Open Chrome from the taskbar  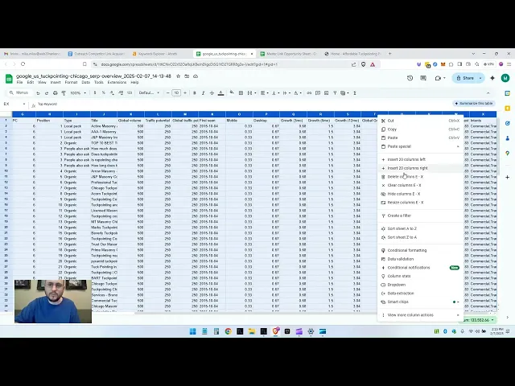point(229,331)
